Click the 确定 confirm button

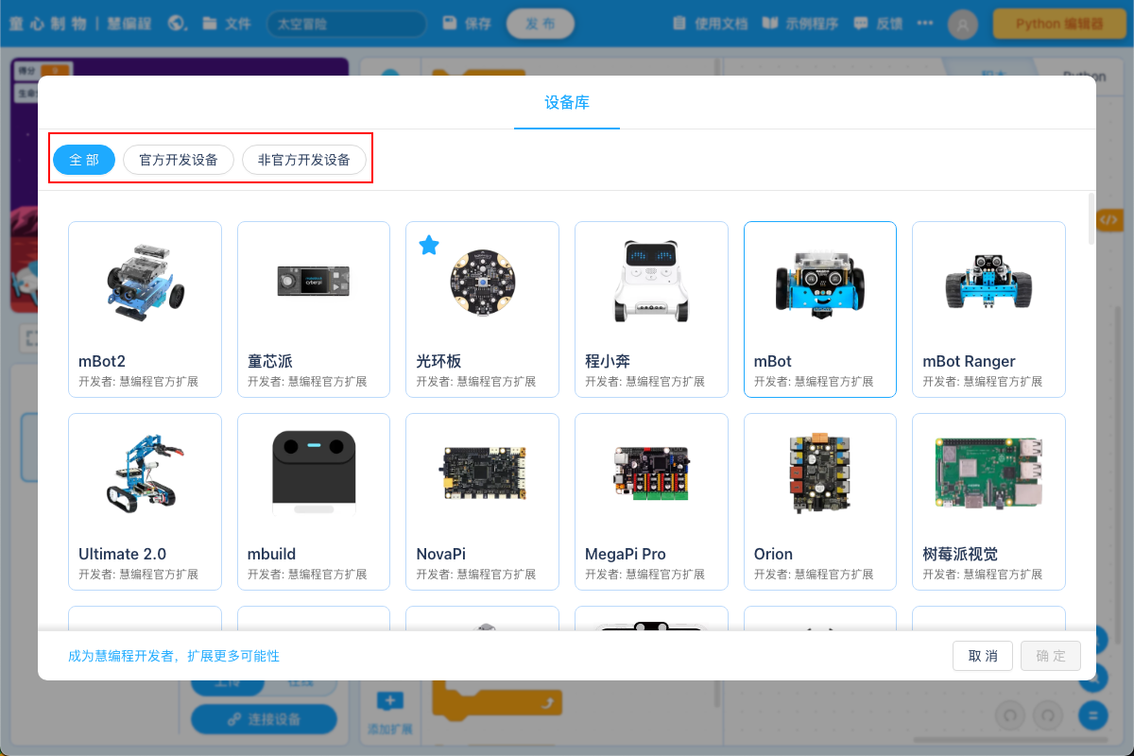coord(1051,656)
